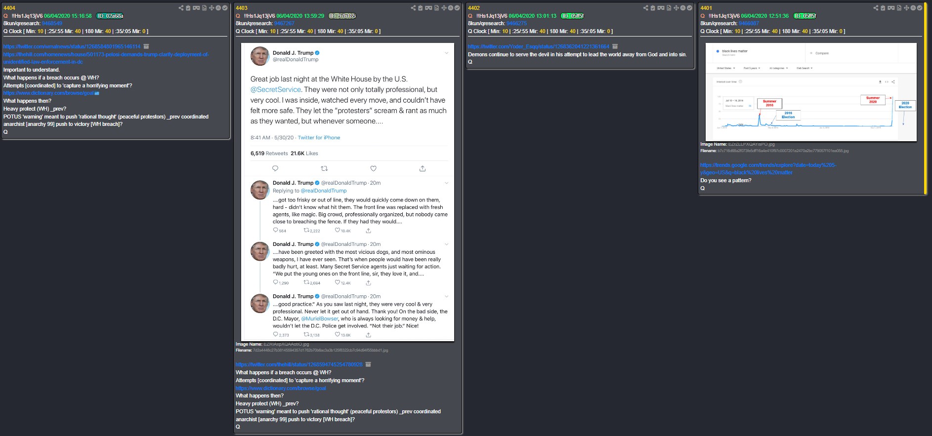Screen dimensions: 932x436
Task: Click the timestamp 06/04/2020 15:16:58
Action: pyautogui.click(x=68, y=16)
